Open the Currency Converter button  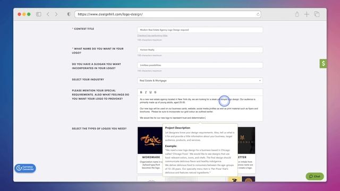click(x=25, y=168)
